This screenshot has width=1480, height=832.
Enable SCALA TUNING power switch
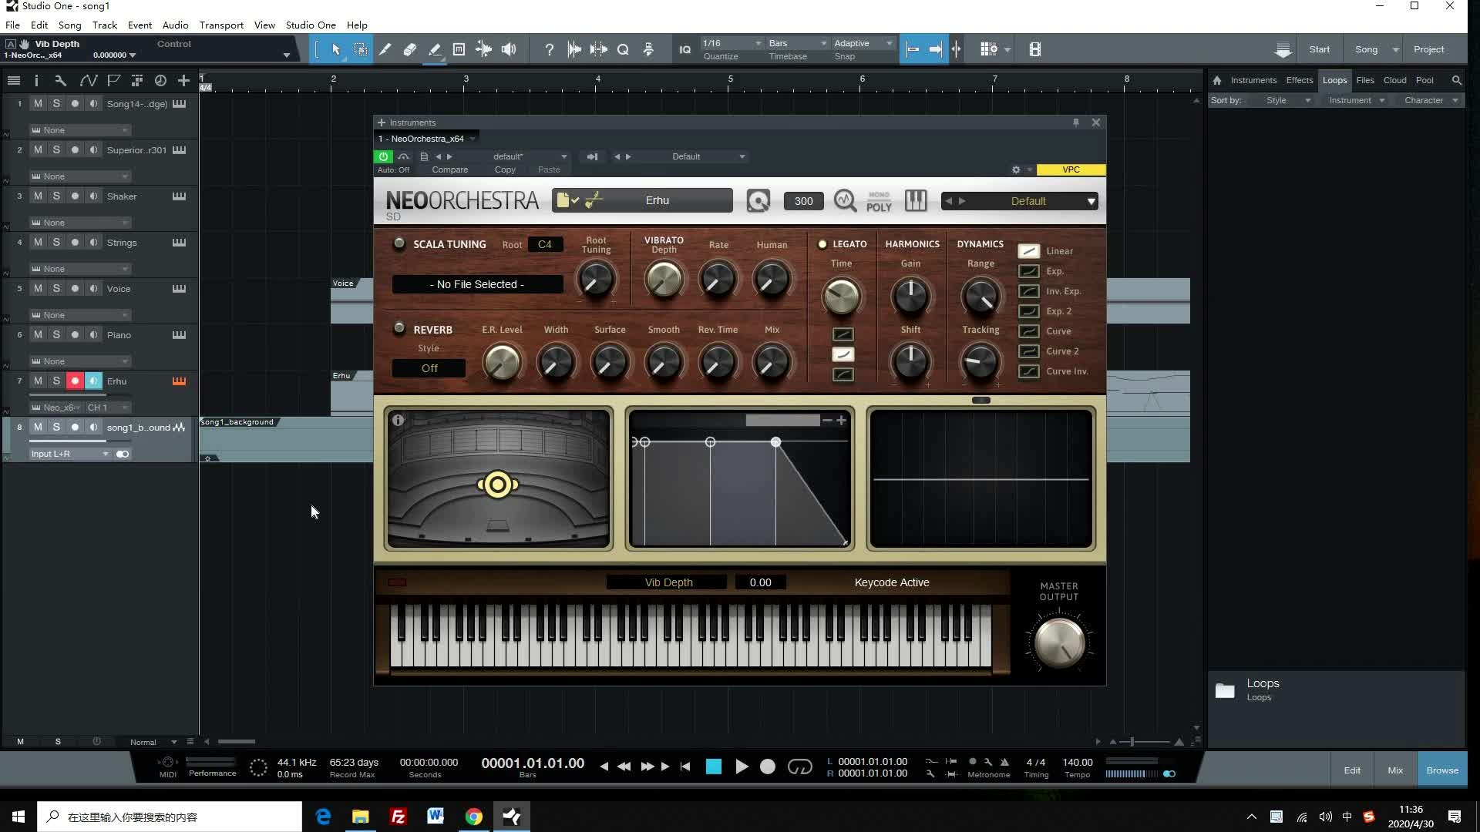pos(399,243)
